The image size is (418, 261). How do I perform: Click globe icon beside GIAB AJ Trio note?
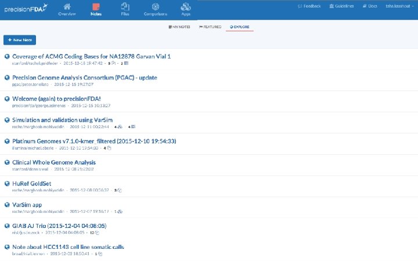point(7,226)
